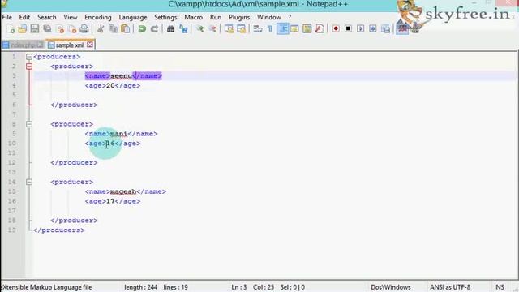This screenshot has height=292, width=519.
Task: Open the Search menu
Action: (47, 17)
